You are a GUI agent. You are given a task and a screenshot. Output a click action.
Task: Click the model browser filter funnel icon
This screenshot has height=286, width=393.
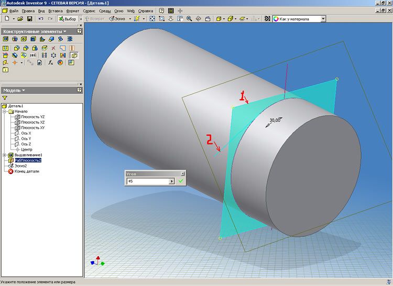(x=5, y=98)
